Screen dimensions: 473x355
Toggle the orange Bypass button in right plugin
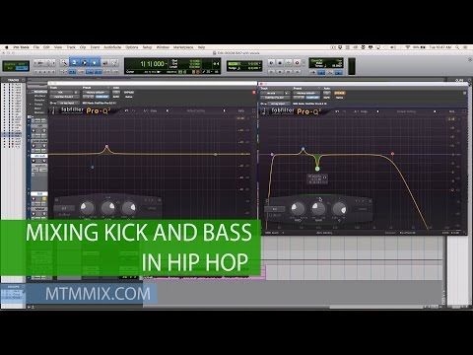point(339,93)
